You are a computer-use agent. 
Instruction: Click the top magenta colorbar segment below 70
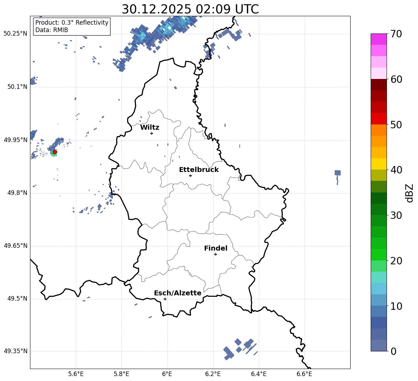[378, 39]
